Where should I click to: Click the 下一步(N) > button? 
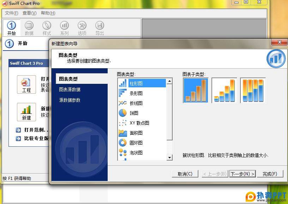[242, 174]
